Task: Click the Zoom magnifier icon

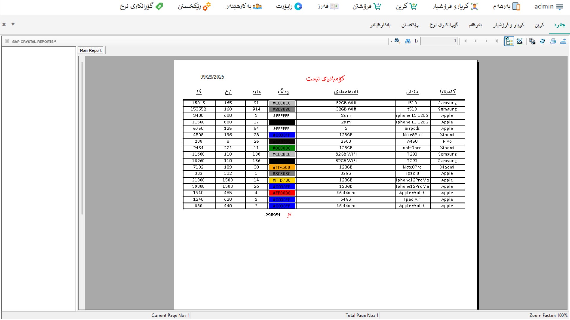Action: [397, 41]
